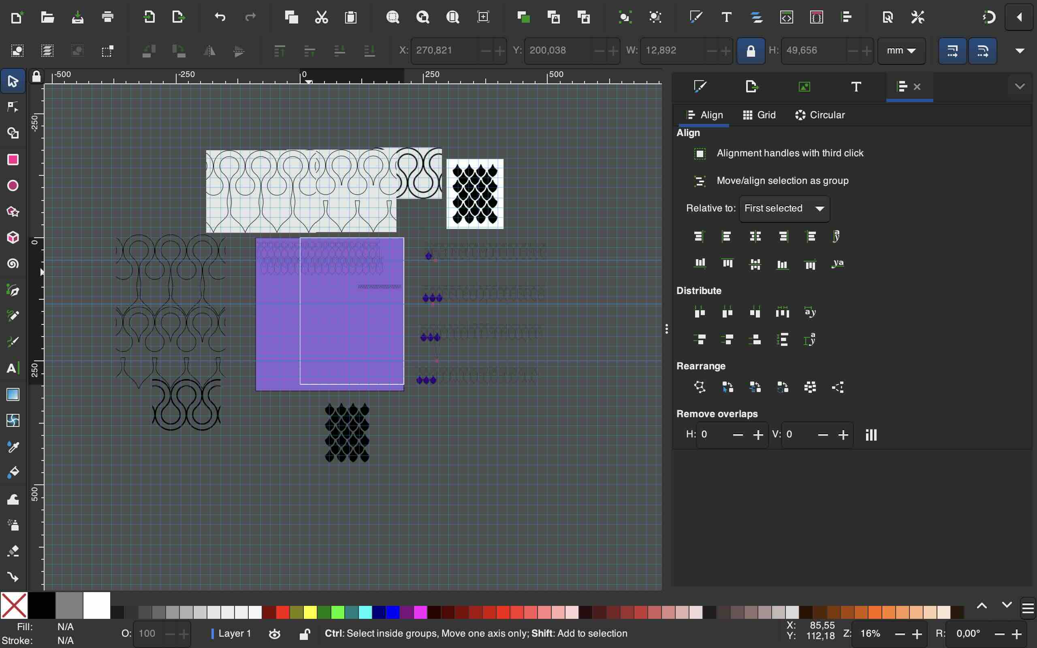Expand the dock panel tabs chevron
This screenshot has width=1037, height=648.
pyautogui.click(x=1020, y=87)
